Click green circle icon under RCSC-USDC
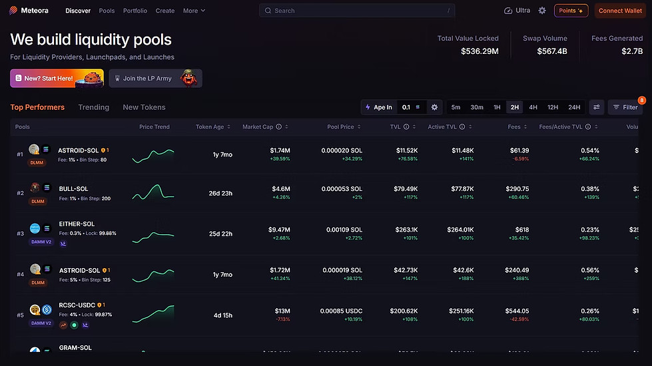652x366 pixels. pos(74,325)
